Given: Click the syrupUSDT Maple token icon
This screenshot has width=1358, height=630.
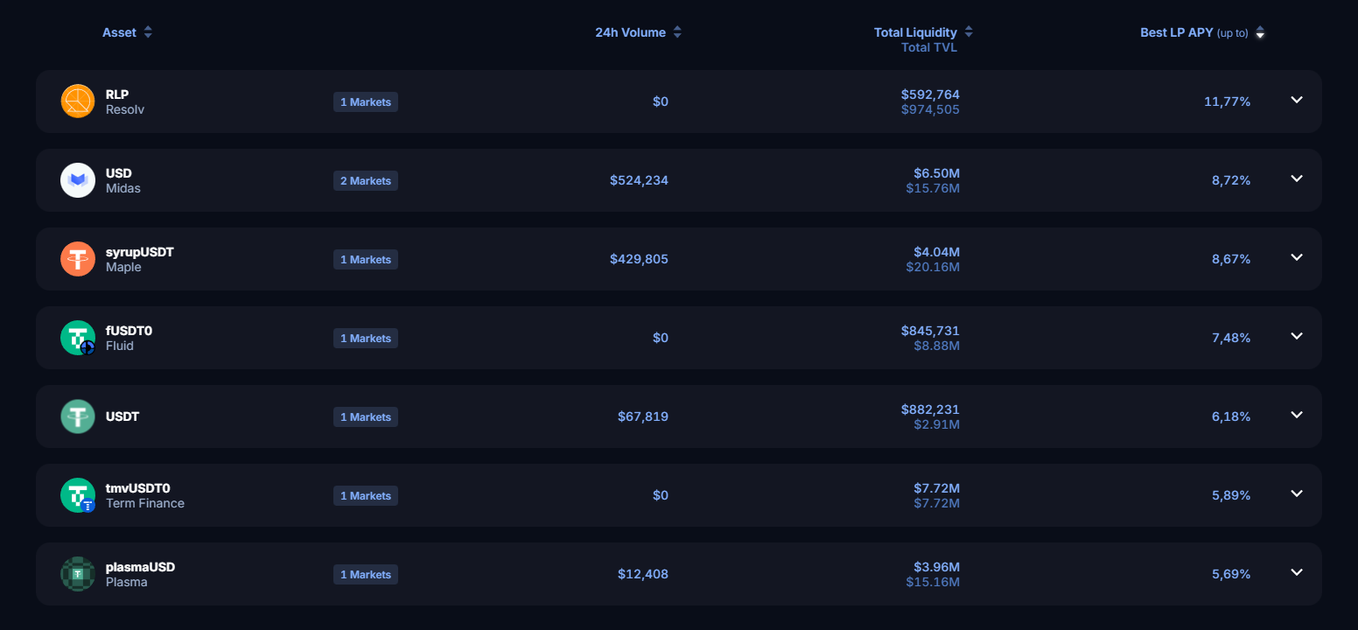Looking at the screenshot, I should point(78,259).
